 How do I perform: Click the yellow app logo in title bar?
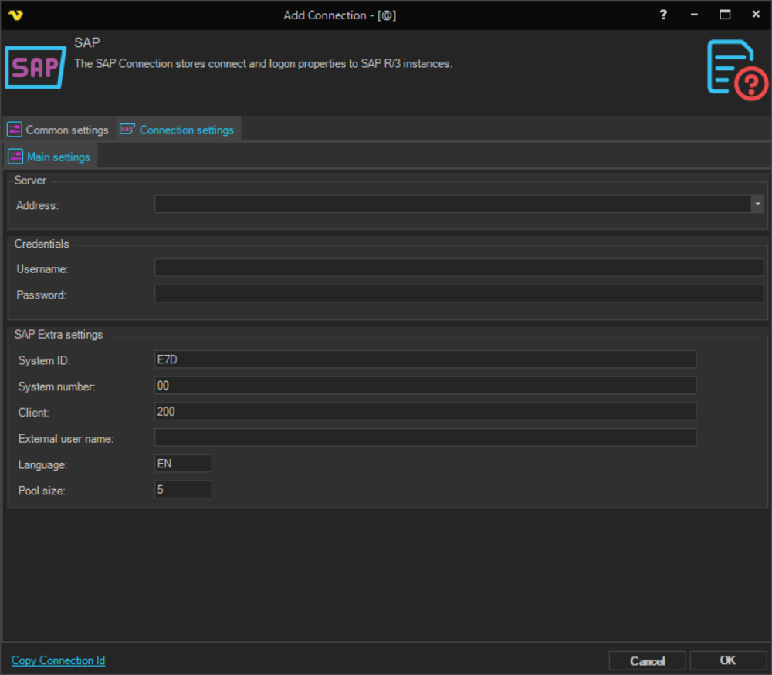15,15
